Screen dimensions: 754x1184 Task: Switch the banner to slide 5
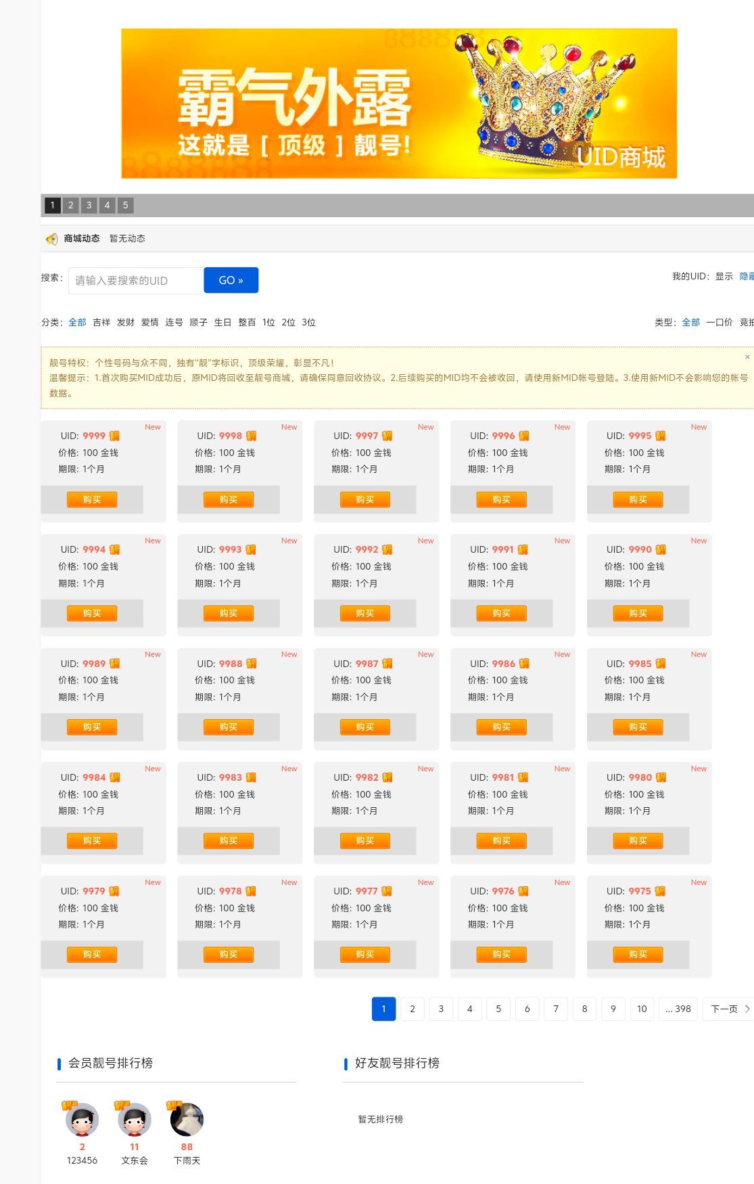[125, 205]
